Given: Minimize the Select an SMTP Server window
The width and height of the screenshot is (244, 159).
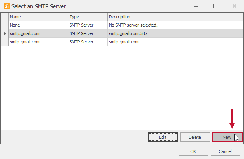Looking at the screenshot, I should 197,6.
